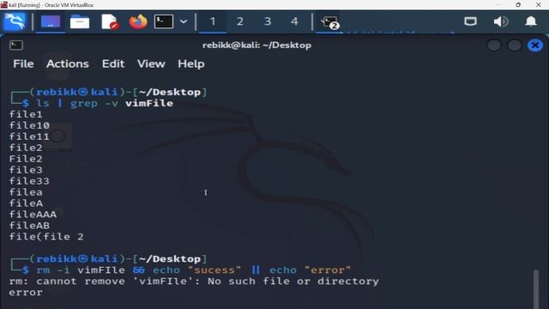Click 'fileAAA' in the terminal output
Image resolution: width=549 pixels, height=309 pixels.
pyautogui.click(x=33, y=215)
